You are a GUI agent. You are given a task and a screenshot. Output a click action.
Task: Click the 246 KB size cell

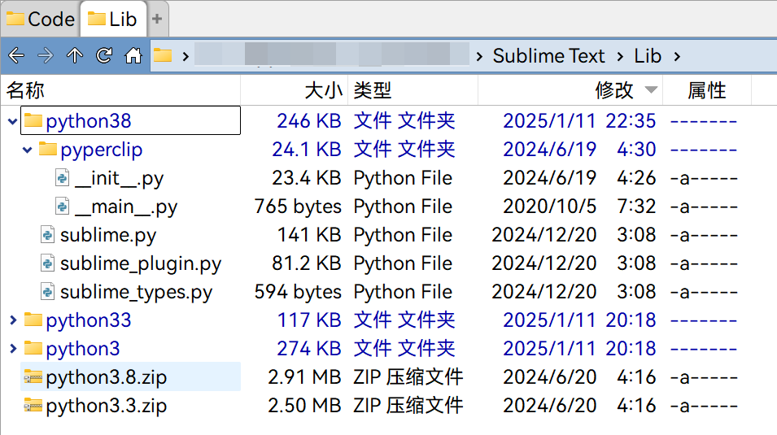(308, 121)
